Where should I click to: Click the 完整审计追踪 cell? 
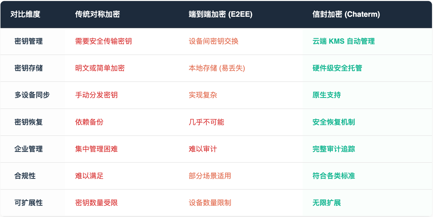coord(334,149)
